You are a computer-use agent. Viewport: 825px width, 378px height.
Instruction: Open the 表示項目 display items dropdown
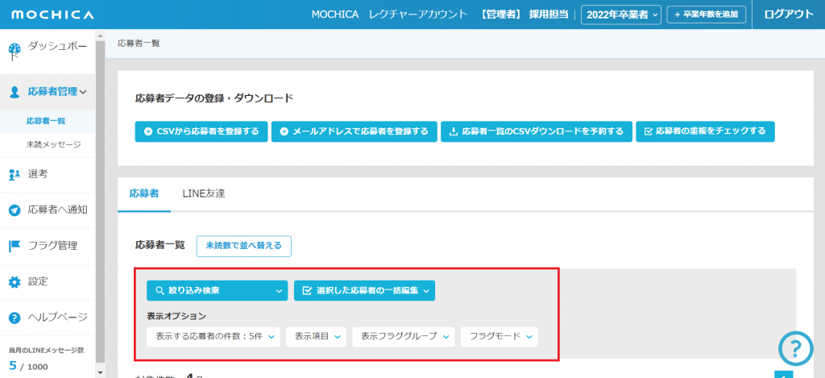(316, 336)
